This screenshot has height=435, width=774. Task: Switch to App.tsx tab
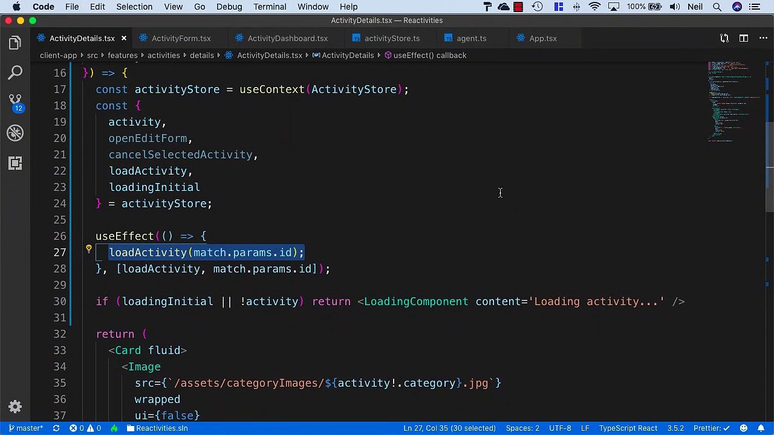tap(543, 38)
